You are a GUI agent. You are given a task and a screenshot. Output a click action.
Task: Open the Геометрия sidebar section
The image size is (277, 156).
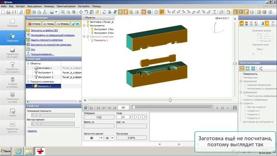(x=13, y=38)
